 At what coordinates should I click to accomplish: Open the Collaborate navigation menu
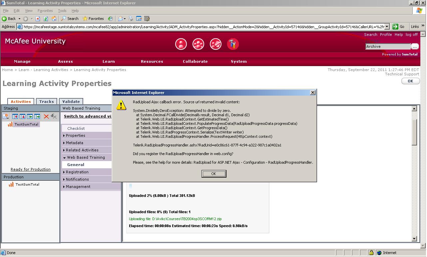[x=195, y=61]
